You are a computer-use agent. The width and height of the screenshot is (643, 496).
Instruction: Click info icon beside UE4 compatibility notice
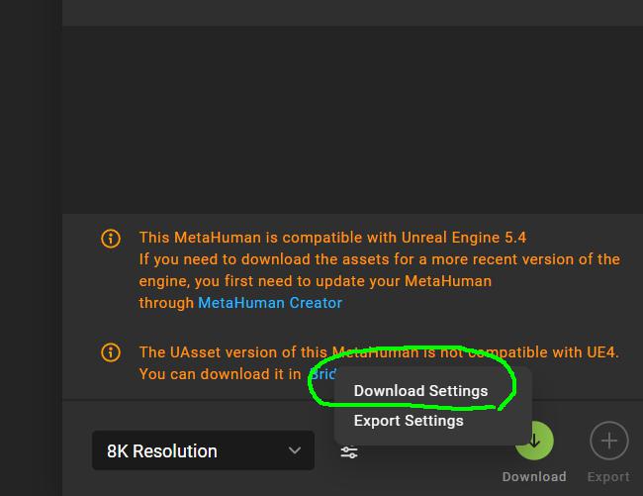tap(111, 352)
